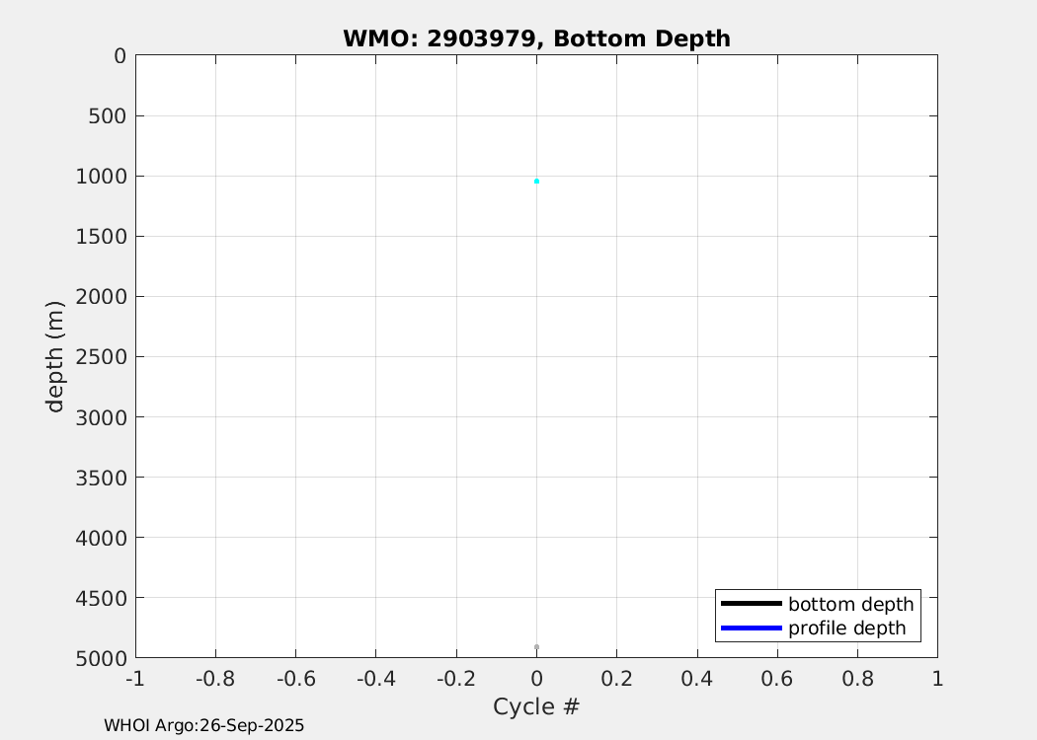Image resolution: width=1037 pixels, height=740 pixels.
Task: Click the black bottom depth legend line
Action: coord(751,604)
